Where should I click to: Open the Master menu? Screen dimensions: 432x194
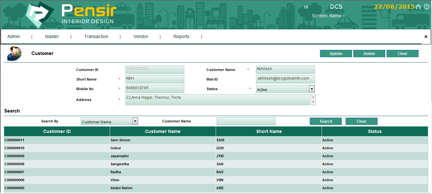click(x=52, y=37)
